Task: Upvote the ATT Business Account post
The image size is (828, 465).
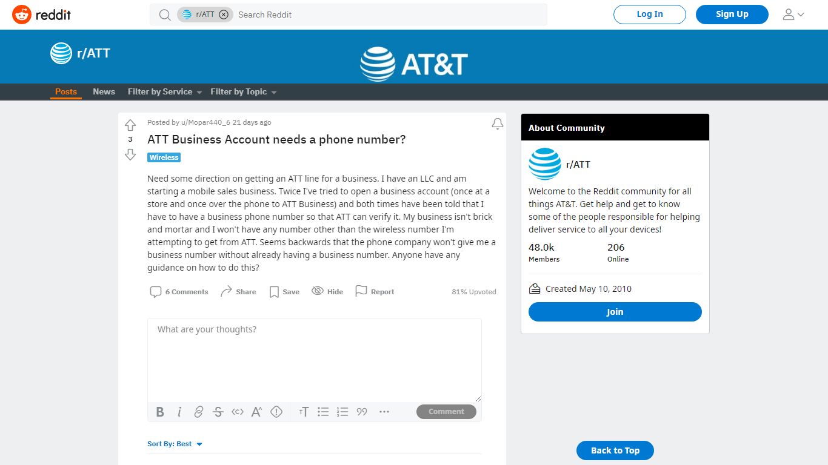Action: pyautogui.click(x=130, y=125)
